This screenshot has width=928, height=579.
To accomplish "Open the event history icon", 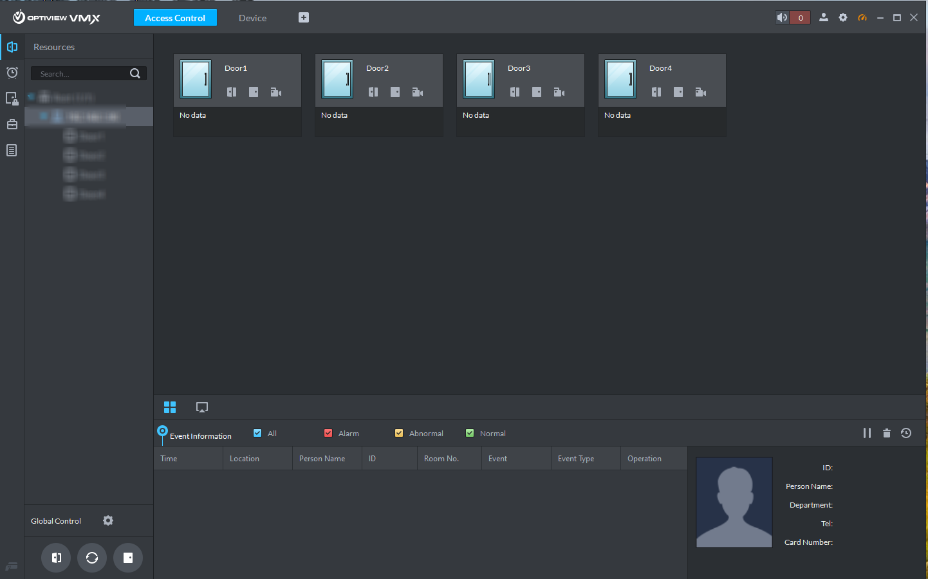I will click(906, 433).
